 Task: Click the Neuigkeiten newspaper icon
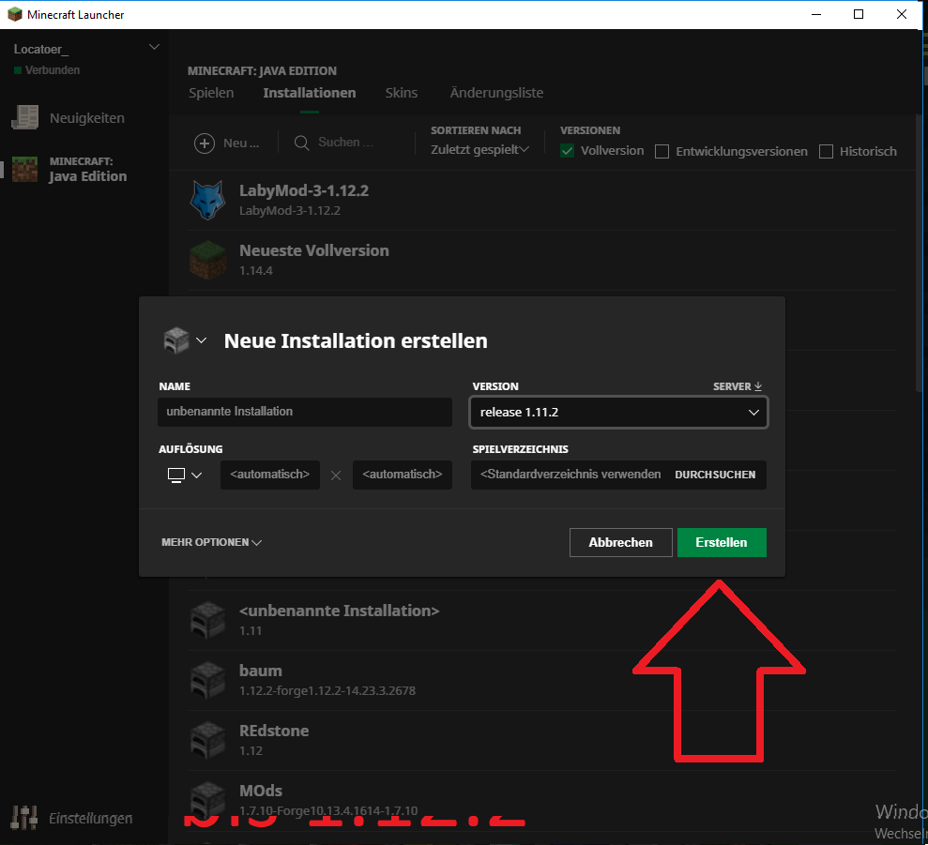(24, 117)
